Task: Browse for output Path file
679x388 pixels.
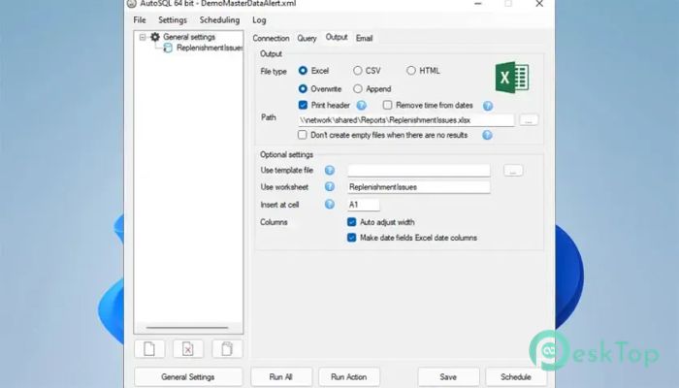Action: click(x=529, y=120)
